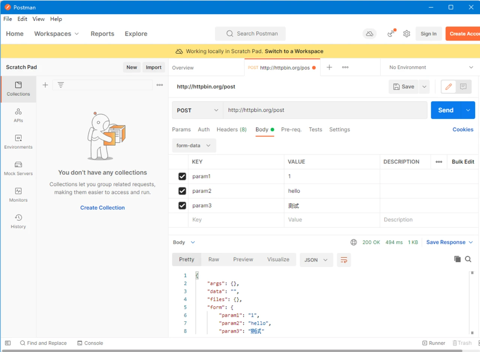
Task: Uncheck the param1 row checkbox
Action: pos(182,176)
